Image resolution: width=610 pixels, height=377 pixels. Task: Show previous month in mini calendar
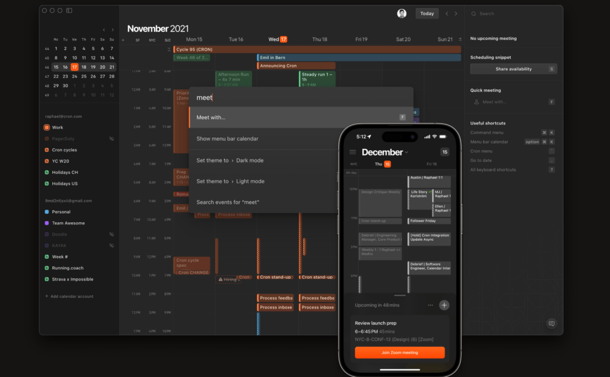tap(104, 30)
